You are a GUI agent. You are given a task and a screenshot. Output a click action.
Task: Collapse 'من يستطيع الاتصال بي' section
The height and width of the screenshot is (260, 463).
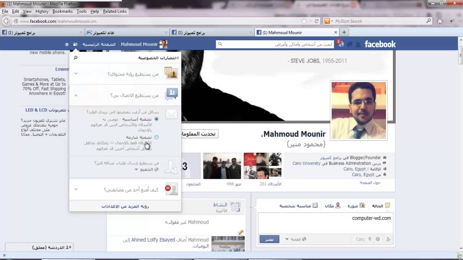[x=76, y=95]
